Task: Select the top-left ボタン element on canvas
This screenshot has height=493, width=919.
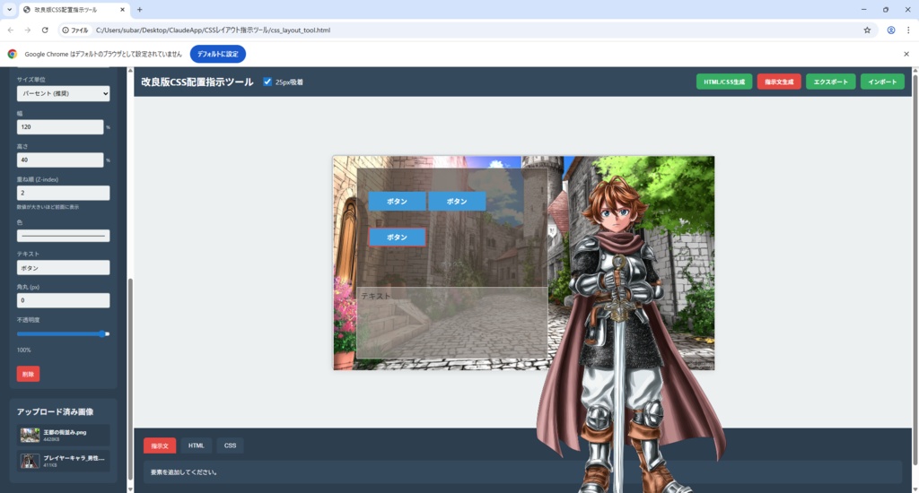Action: point(397,201)
